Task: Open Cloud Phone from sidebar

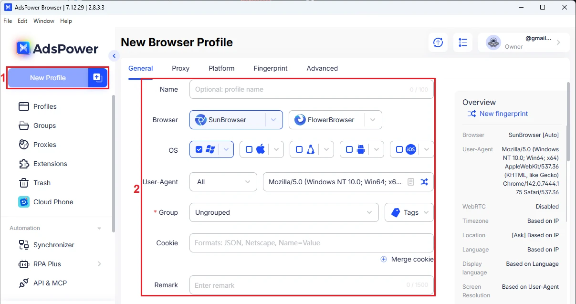Action: pyautogui.click(x=53, y=202)
